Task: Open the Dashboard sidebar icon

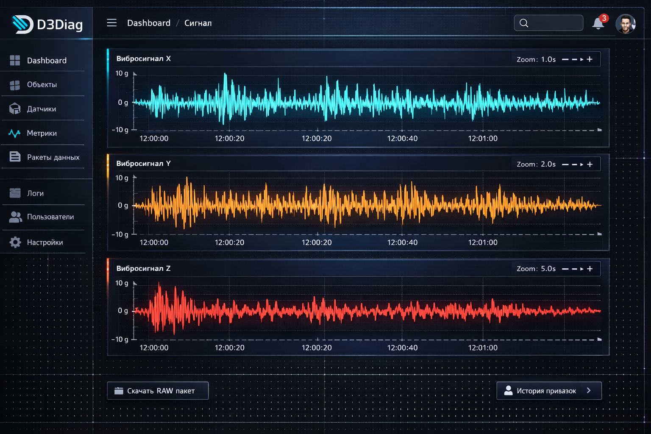Action: [15, 61]
